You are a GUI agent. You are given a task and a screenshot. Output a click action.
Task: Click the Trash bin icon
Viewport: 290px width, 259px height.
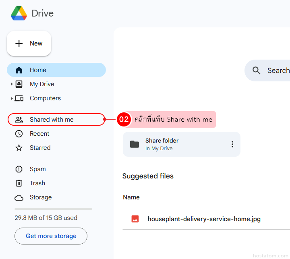[x=19, y=183]
